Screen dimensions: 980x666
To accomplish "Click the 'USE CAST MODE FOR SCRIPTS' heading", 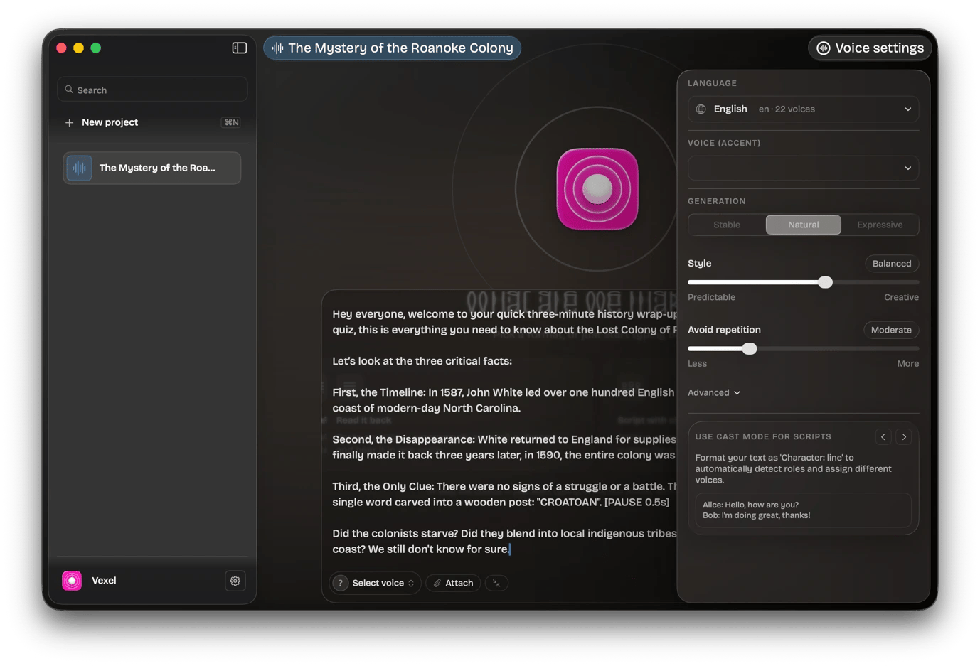I will click(763, 437).
